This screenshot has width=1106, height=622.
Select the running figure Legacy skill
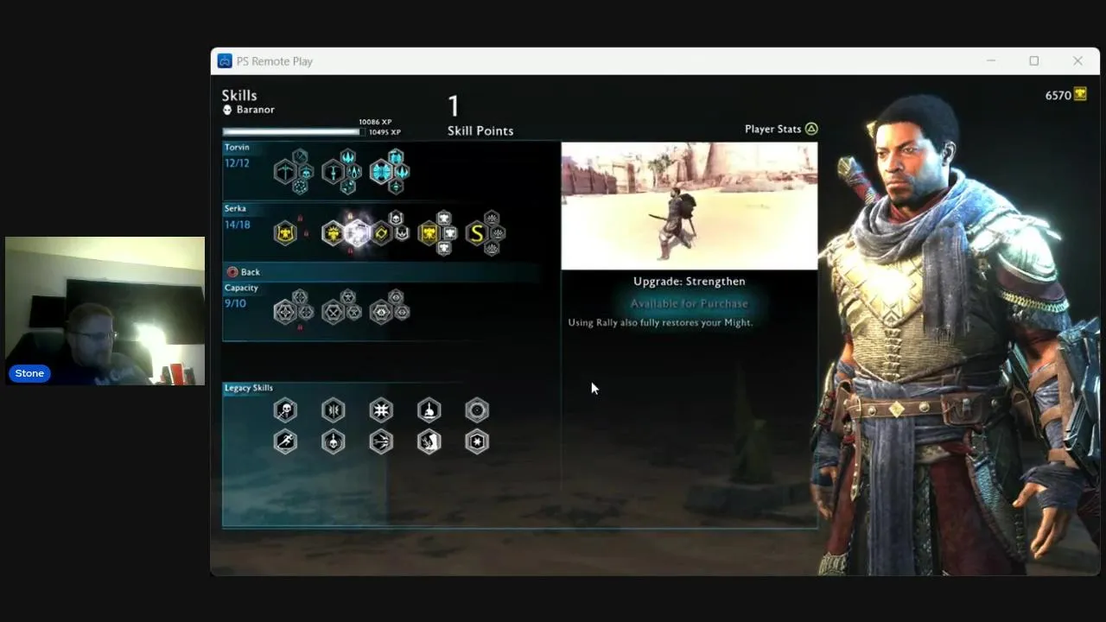point(285,441)
